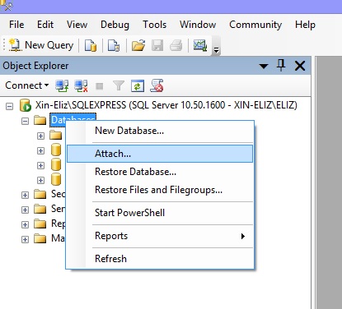
Task: Choose Restore Files and Filegroups...
Action: (x=160, y=190)
